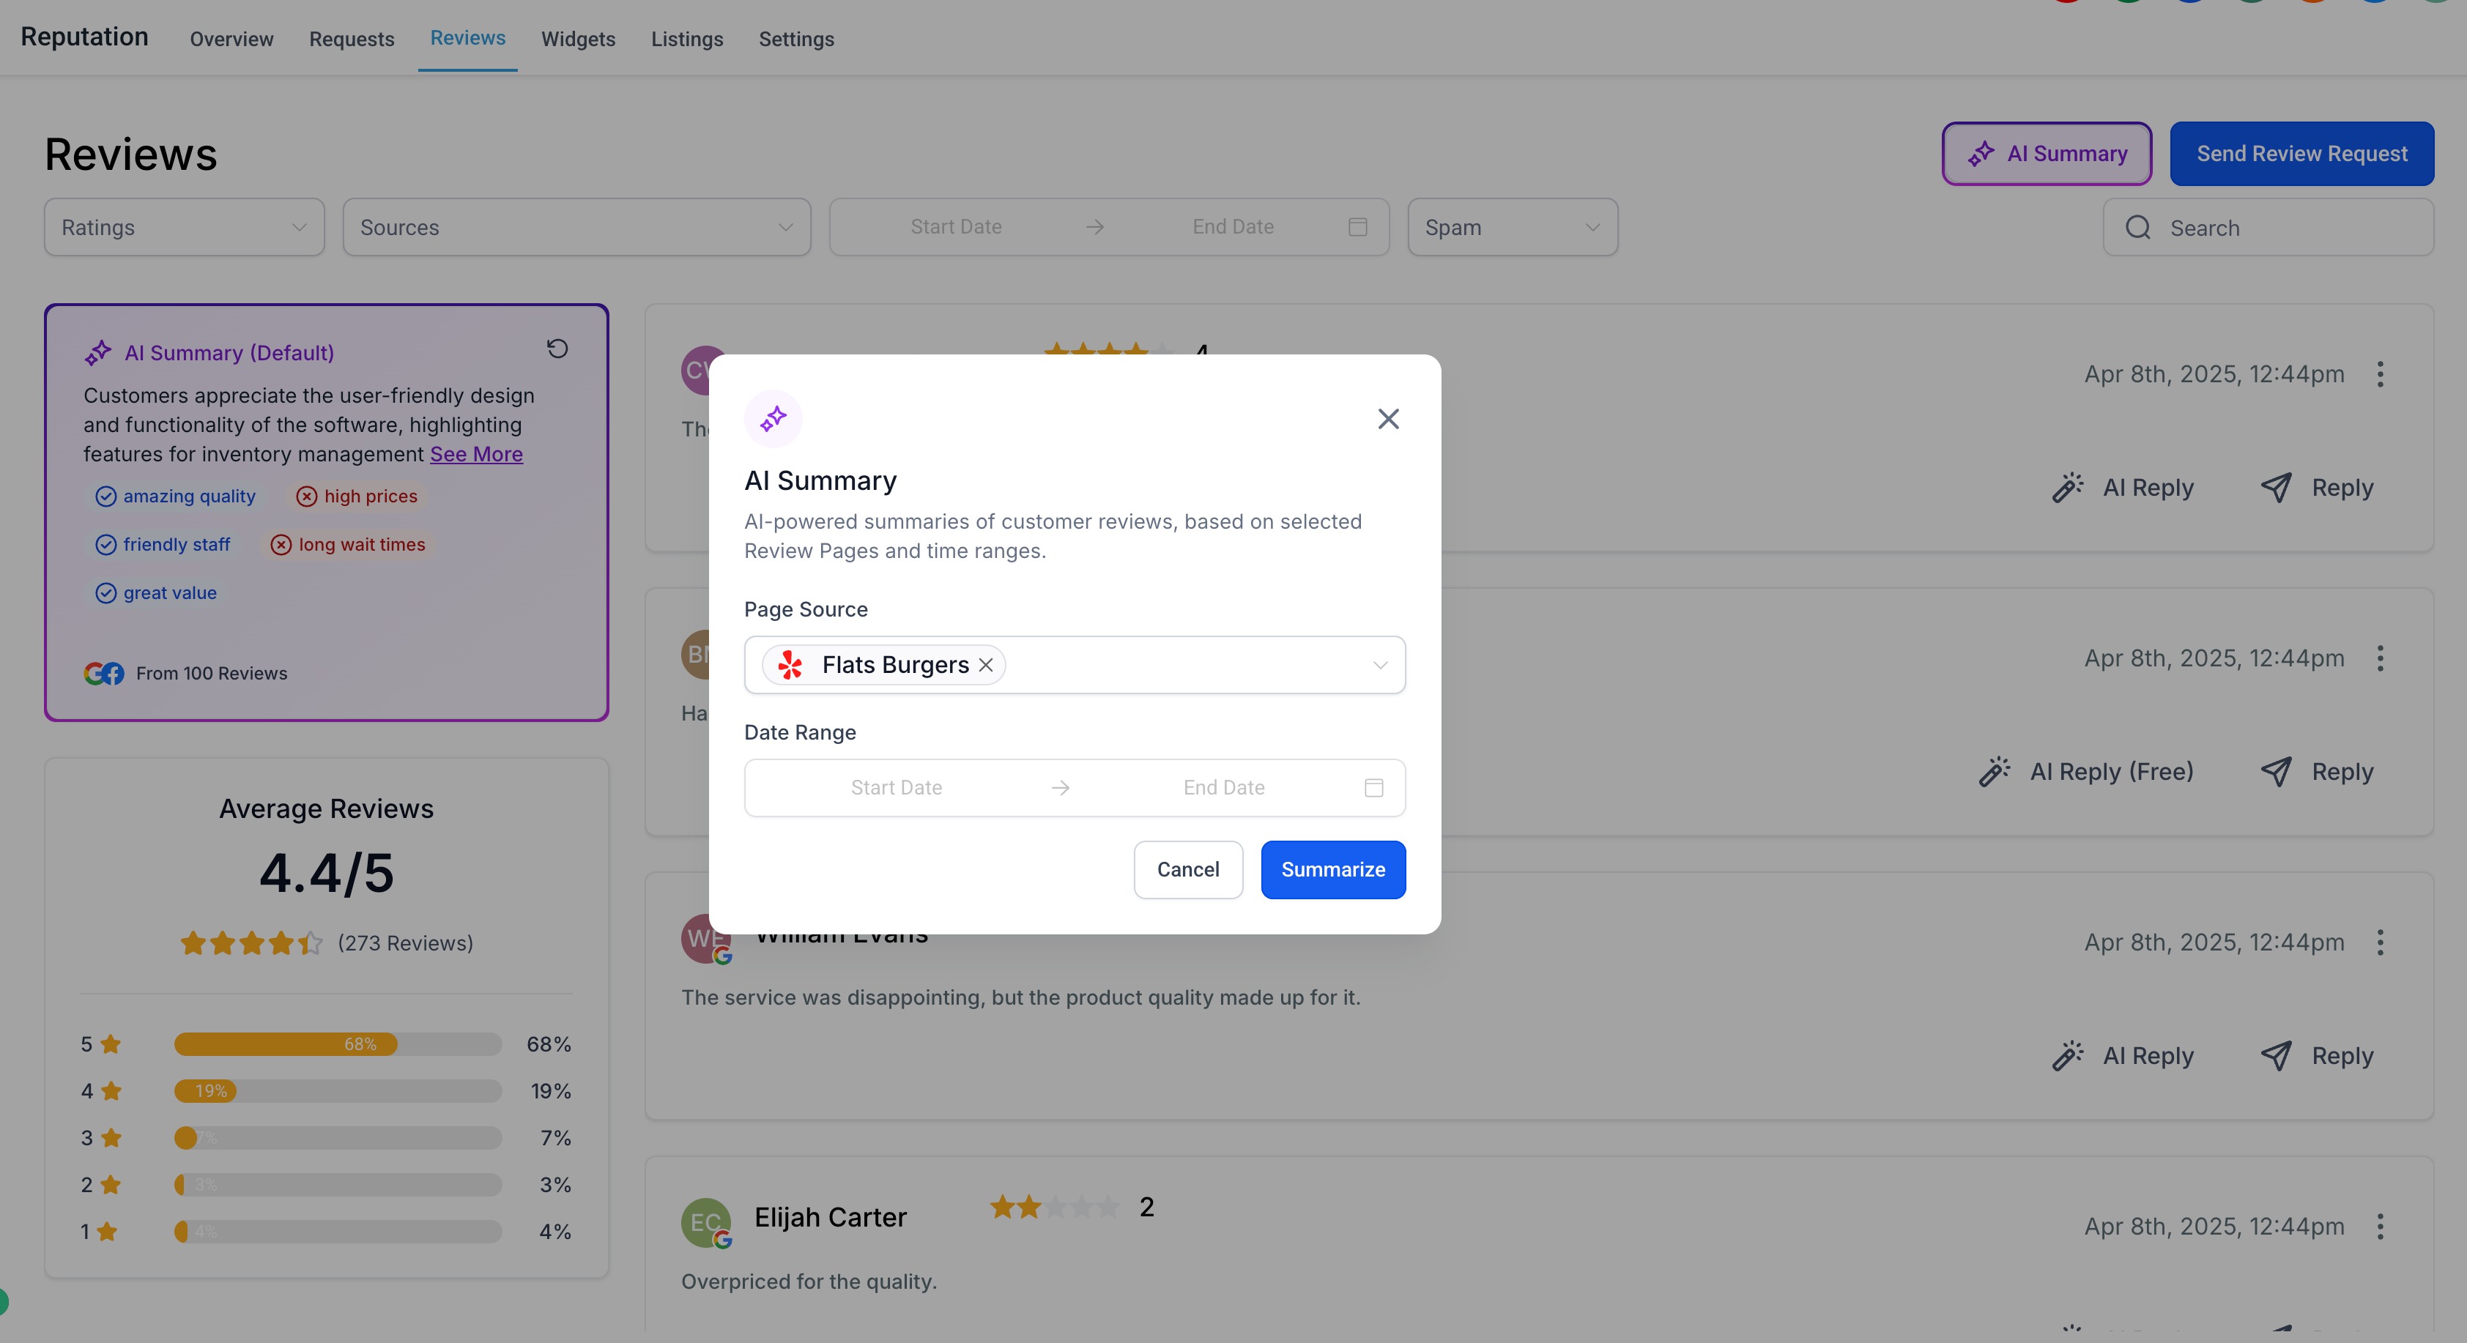This screenshot has width=2467, height=1343.
Task: Open the Listings tab
Action: pyautogui.click(x=686, y=40)
